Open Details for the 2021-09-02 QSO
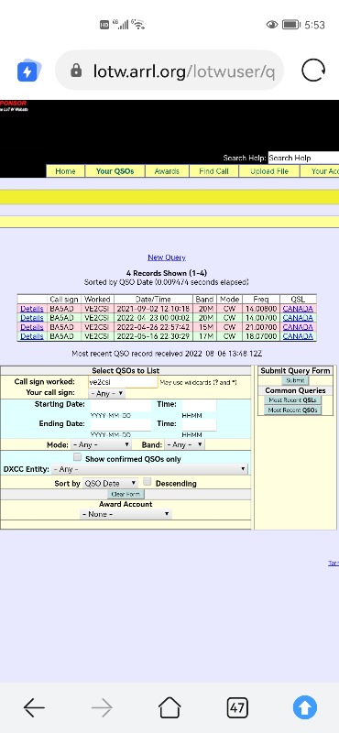The image size is (339, 733). tap(32, 309)
